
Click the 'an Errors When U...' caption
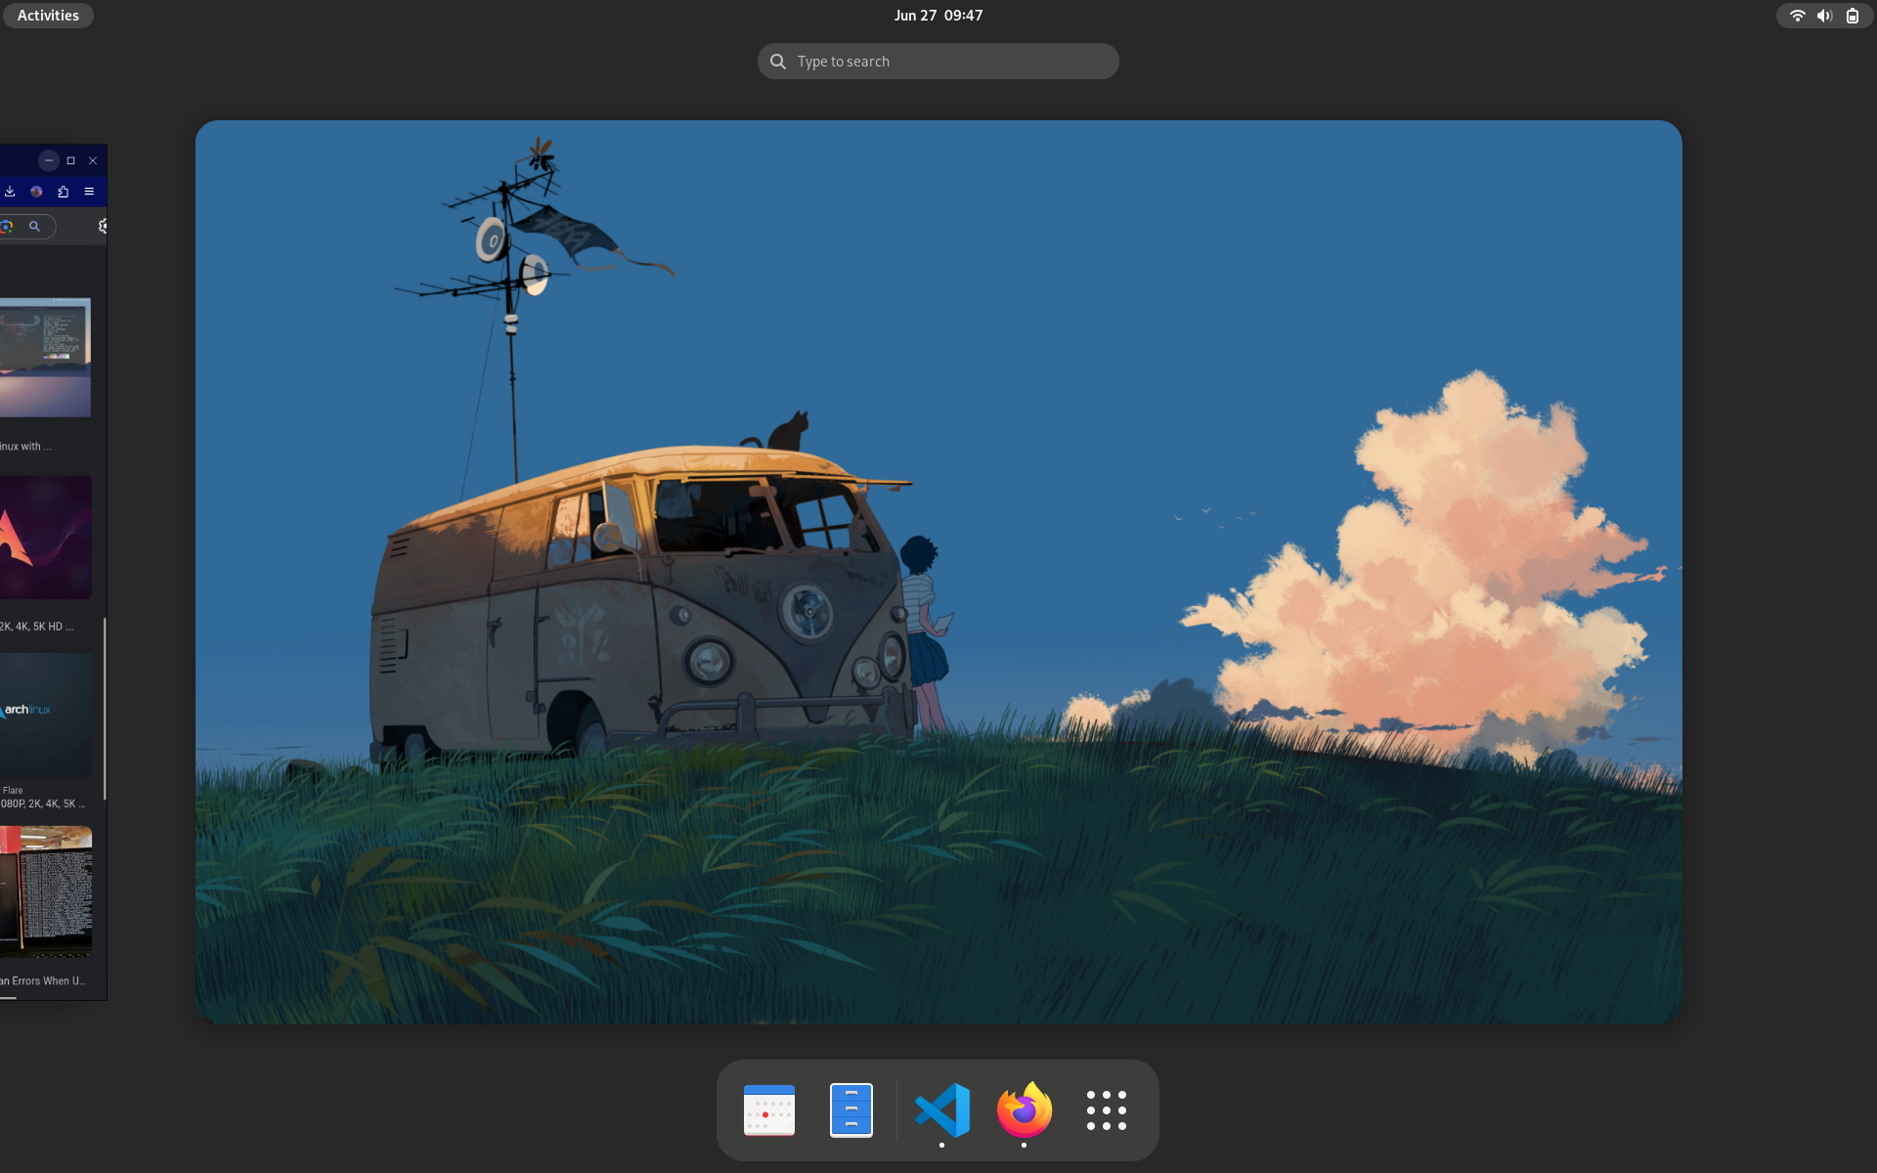[x=43, y=981]
